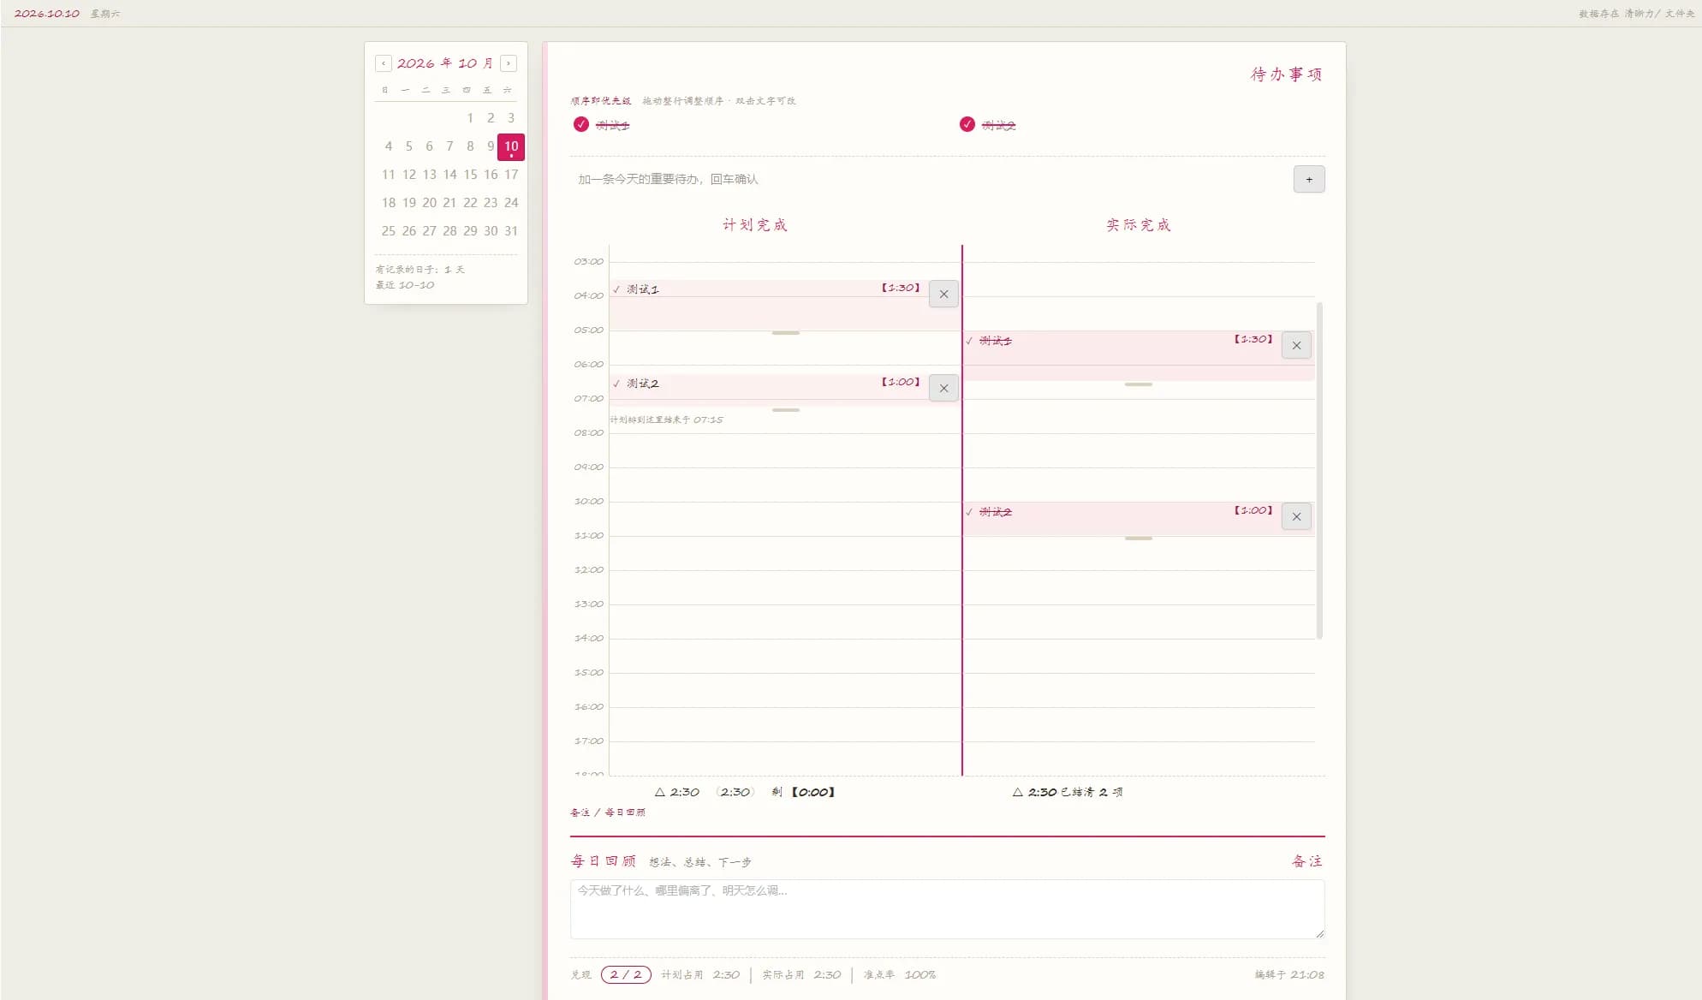Grab resize handle under actual 测试1 block
The height and width of the screenshot is (1000, 1702).
point(1138,384)
